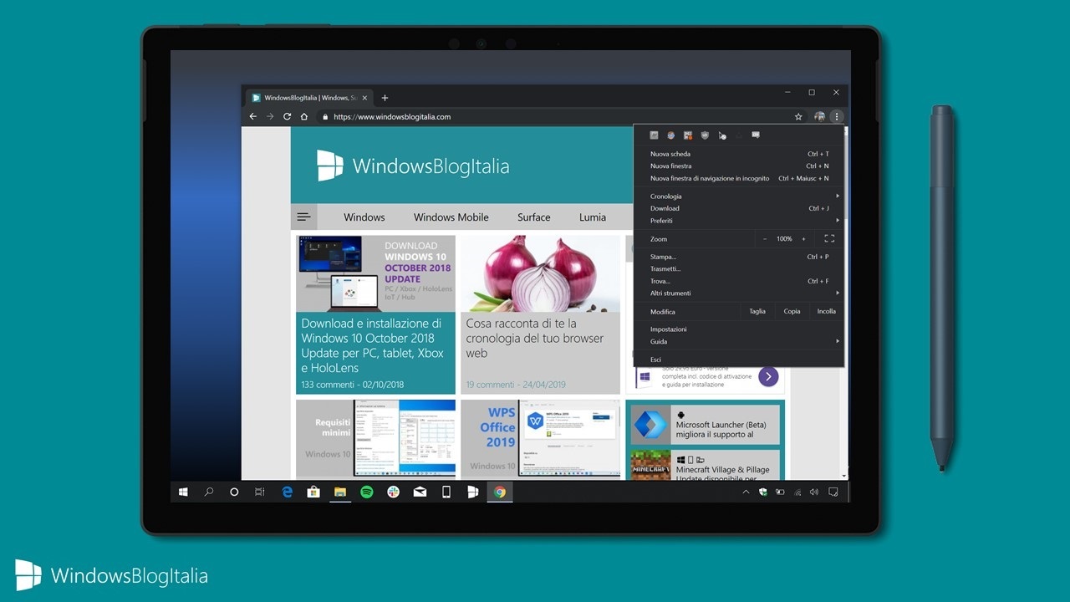Open Slack from taskbar
The height and width of the screenshot is (602, 1070).
tap(393, 492)
